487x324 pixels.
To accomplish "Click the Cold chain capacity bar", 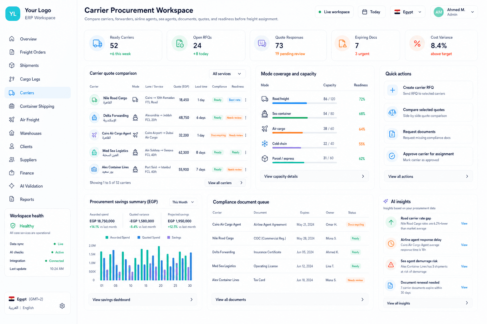I will (304, 148).
